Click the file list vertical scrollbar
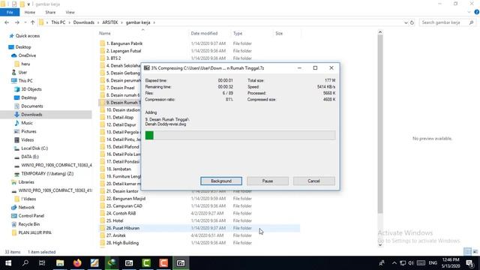Image resolution: width=480 pixels, height=270 pixels. 380,124
